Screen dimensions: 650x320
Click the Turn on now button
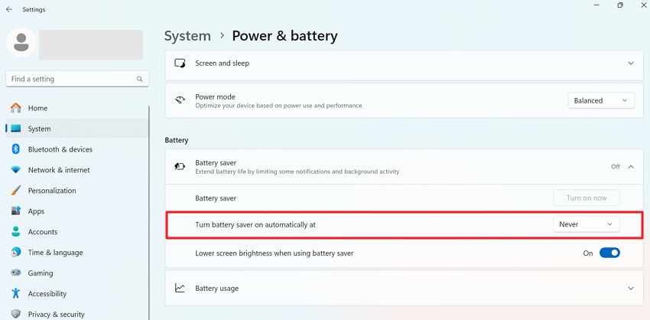(587, 198)
